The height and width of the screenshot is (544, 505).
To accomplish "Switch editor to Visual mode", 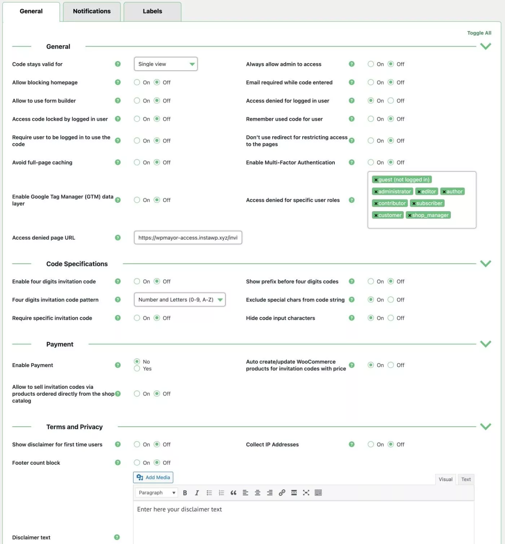I will pyautogui.click(x=445, y=479).
